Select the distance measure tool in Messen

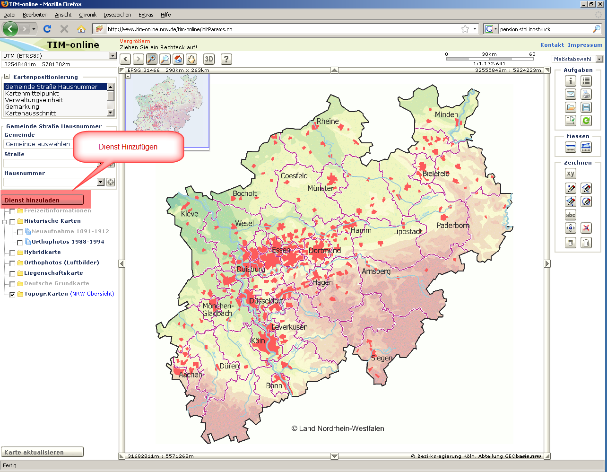571,148
